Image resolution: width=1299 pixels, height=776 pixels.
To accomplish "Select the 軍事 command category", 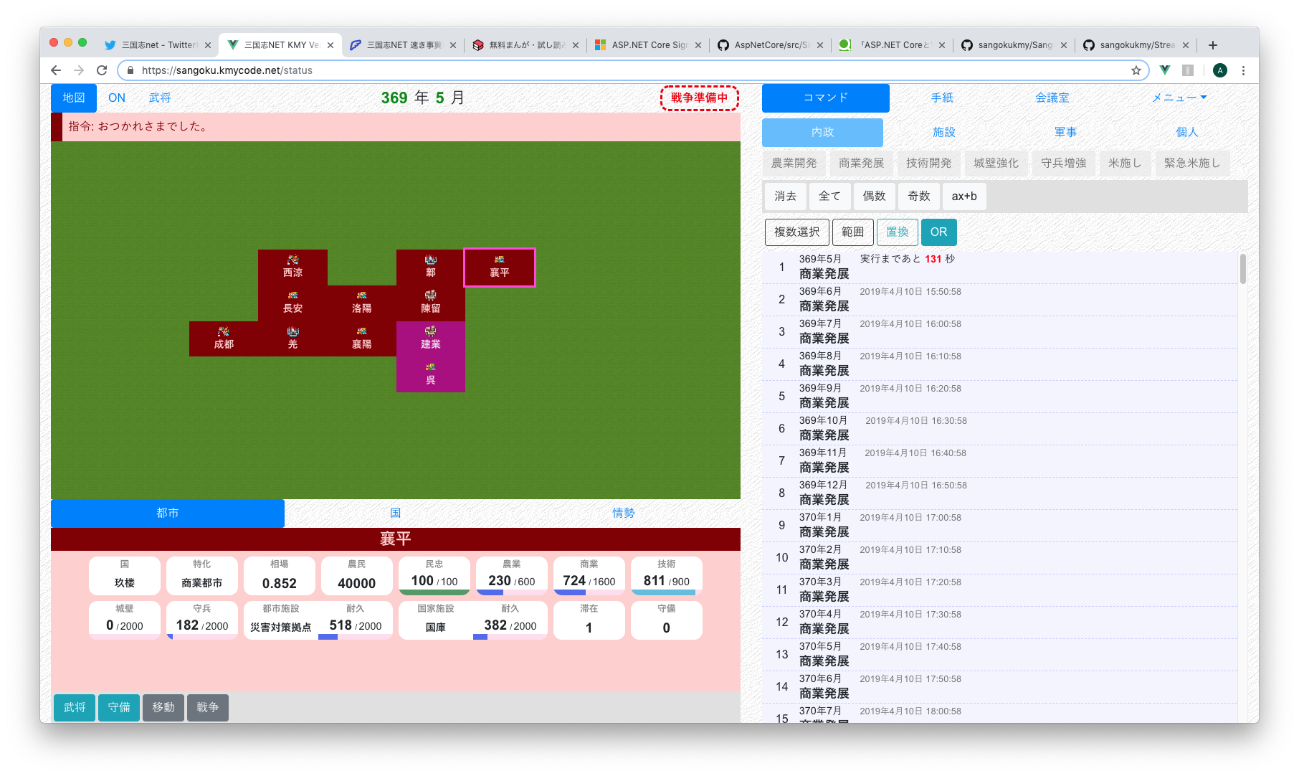I will (1065, 133).
